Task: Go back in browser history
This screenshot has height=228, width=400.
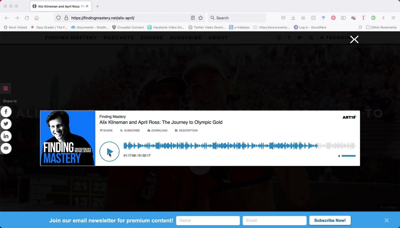Action: click(7, 18)
